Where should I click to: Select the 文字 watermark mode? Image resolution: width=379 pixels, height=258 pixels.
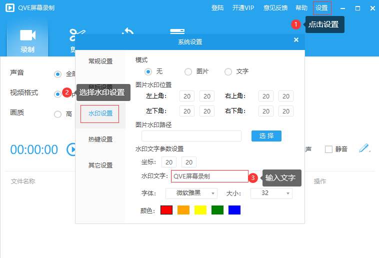[228, 71]
